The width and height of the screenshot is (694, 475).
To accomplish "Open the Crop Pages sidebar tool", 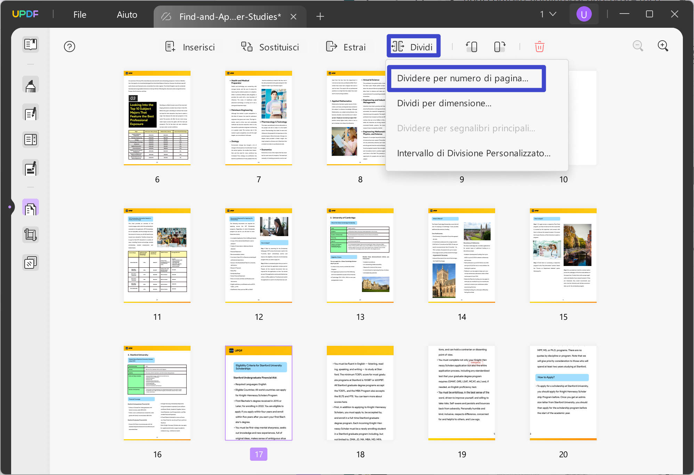I will tap(31, 235).
